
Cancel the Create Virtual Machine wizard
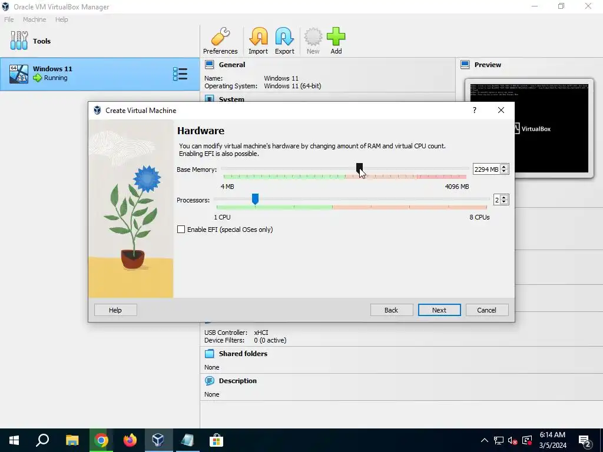coord(487,310)
